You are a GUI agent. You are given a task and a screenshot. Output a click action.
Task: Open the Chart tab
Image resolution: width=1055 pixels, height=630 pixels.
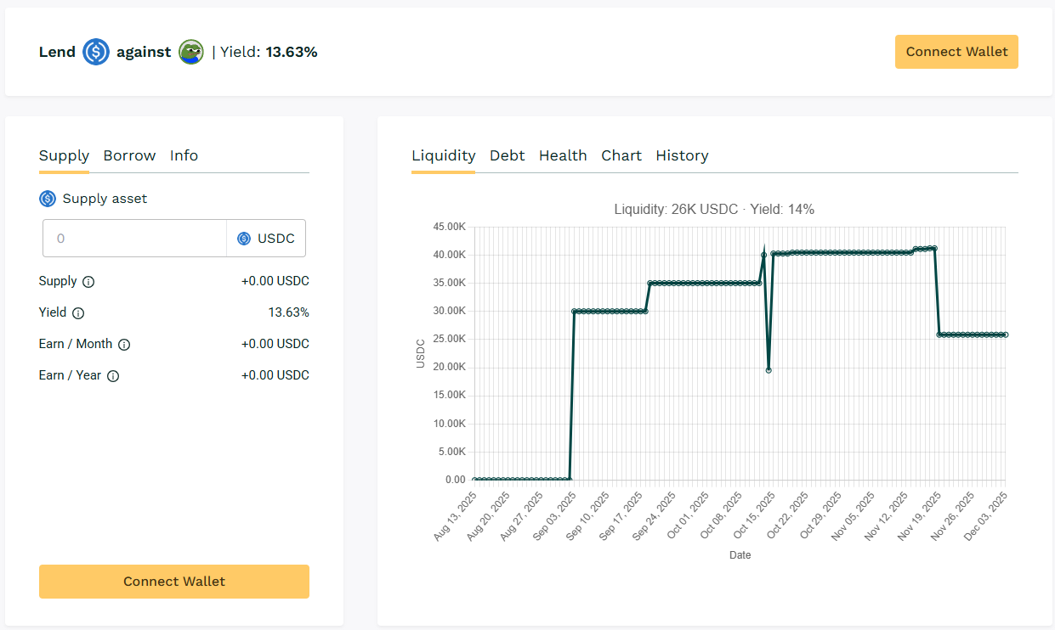point(621,155)
